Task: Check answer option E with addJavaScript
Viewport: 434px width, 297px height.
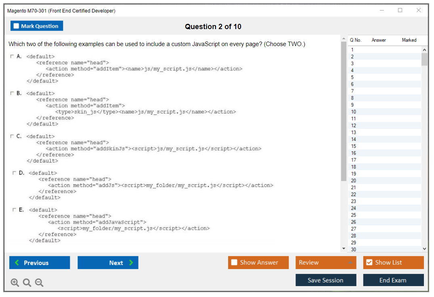Action: pyautogui.click(x=15, y=210)
